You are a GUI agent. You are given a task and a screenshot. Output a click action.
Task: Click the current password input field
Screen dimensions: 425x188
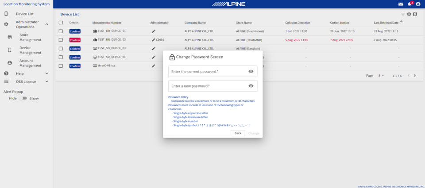tap(206, 71)
